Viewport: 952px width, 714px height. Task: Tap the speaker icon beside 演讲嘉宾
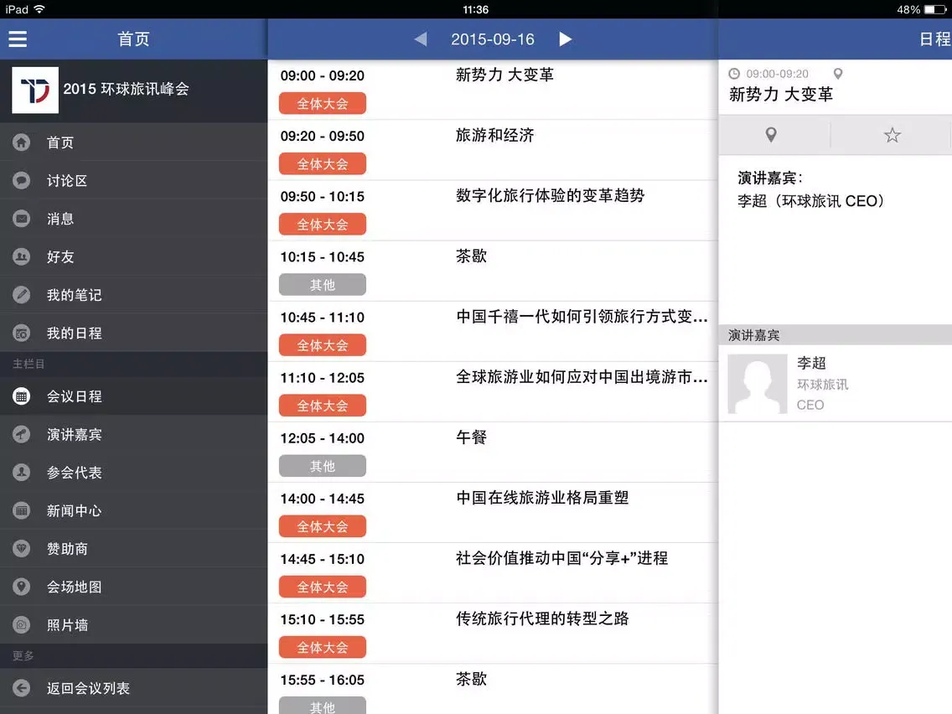(x=21, y=435)
